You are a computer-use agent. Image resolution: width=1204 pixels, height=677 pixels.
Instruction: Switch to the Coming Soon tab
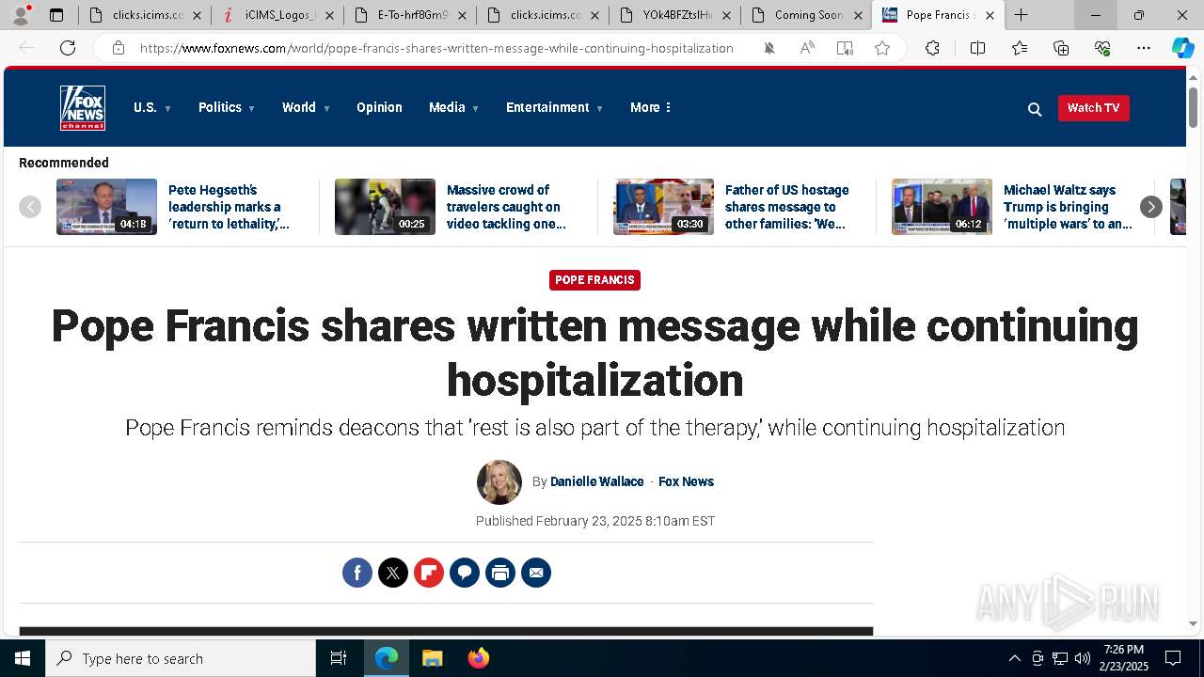pyautogui.click(x=807, y=15)
